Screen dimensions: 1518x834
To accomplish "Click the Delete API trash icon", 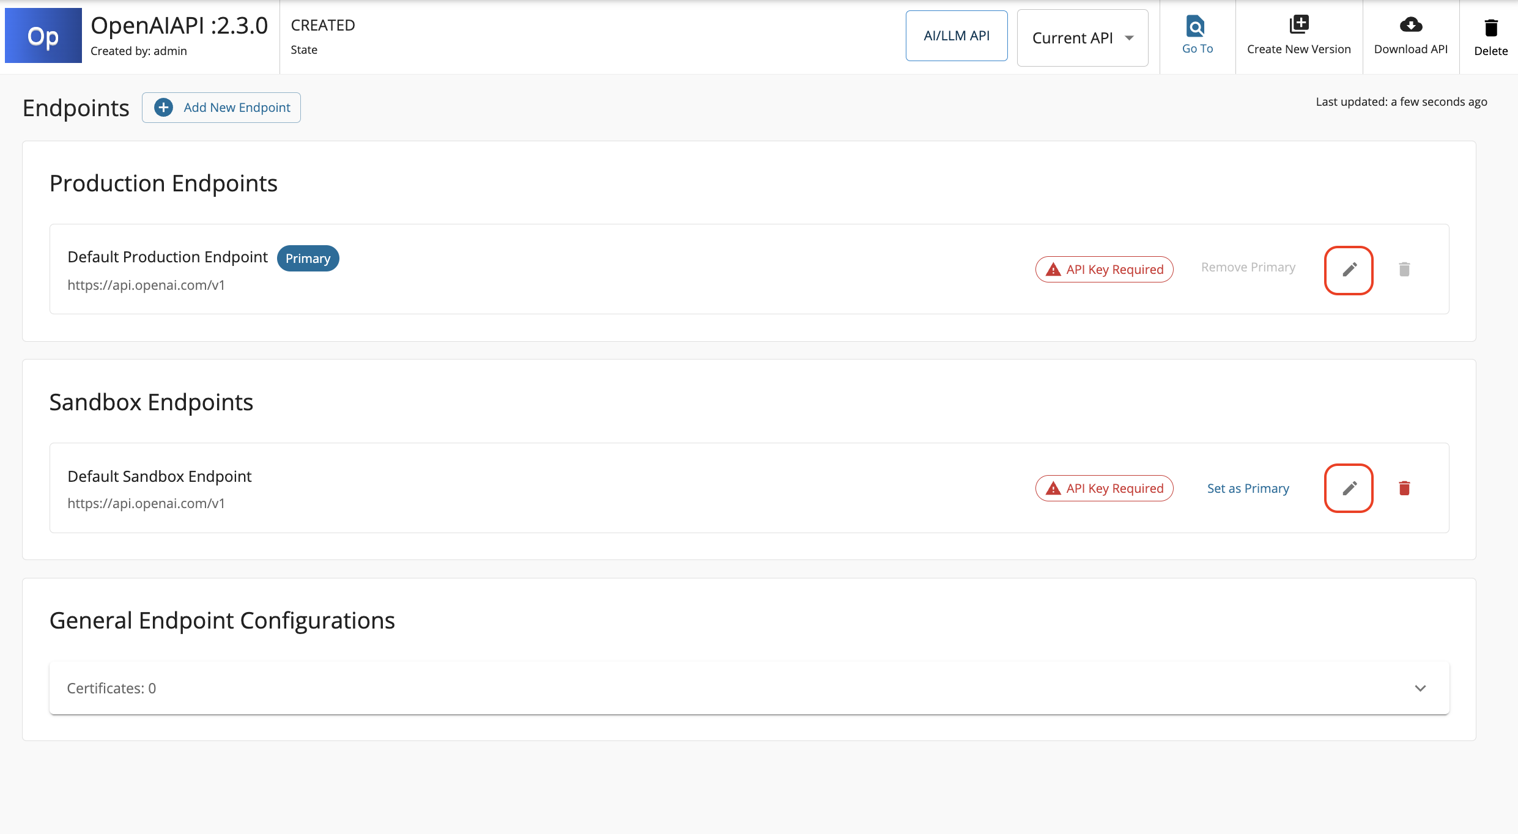I will pyautogui.click(x=1491, y=28).
